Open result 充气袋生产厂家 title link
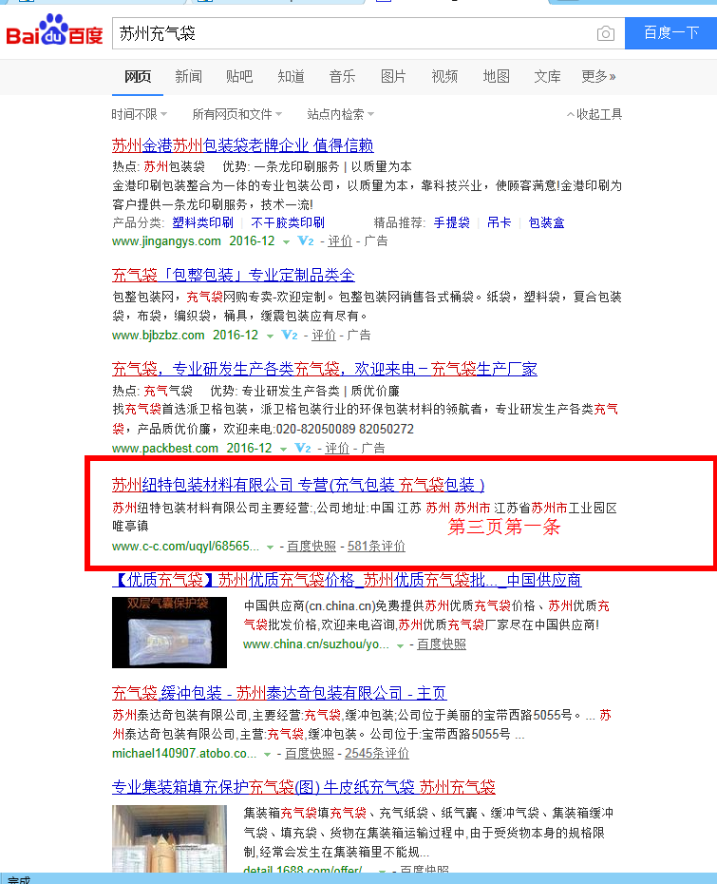 pyautogui.click(x=325, y=369)
